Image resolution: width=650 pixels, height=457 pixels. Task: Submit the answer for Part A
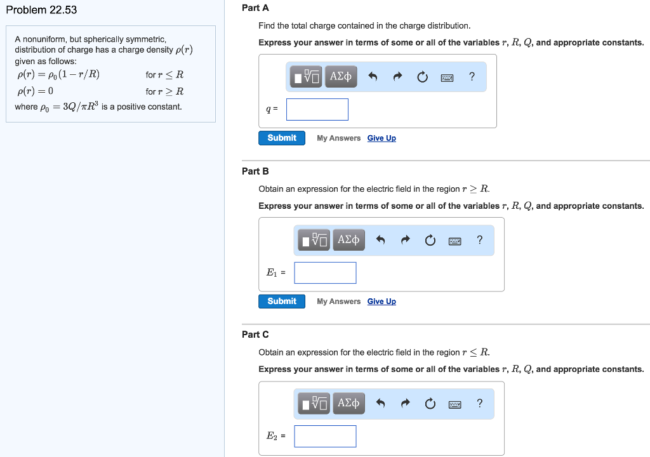pyautogui.click(x=281, y=138)
